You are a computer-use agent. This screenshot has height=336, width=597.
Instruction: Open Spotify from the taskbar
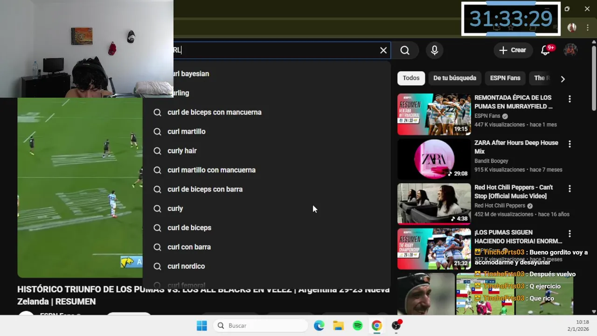[358, 326]
